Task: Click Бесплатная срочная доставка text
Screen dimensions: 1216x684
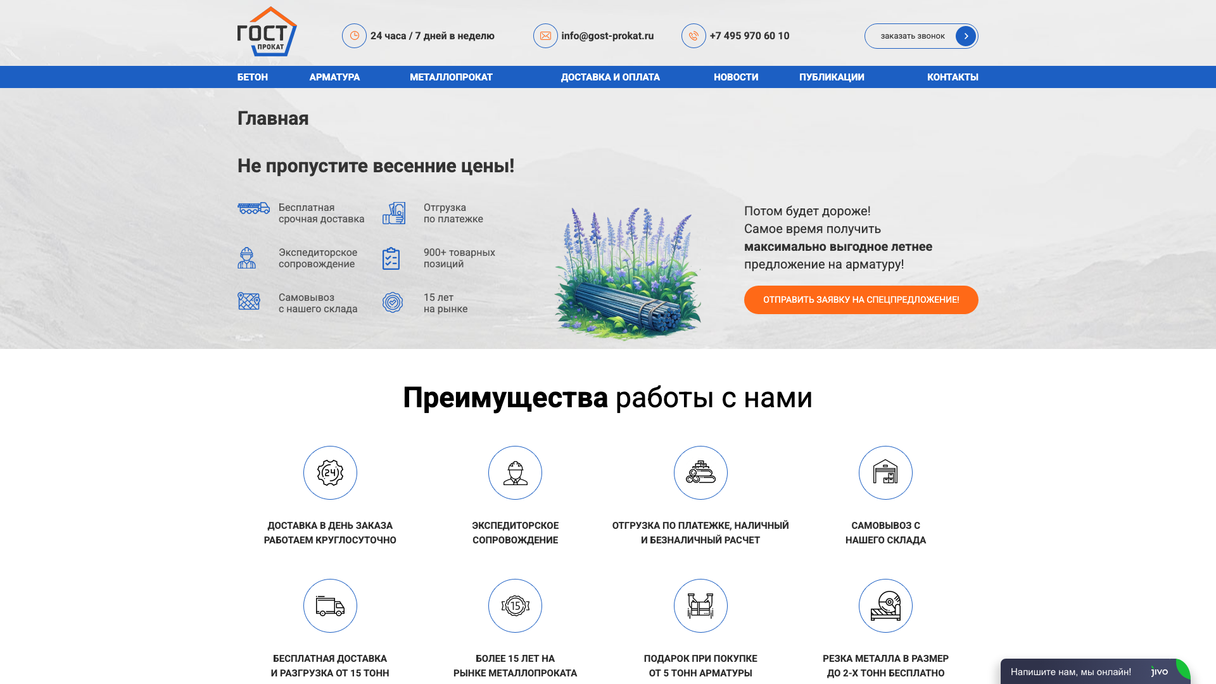Action: click(322, 213)
